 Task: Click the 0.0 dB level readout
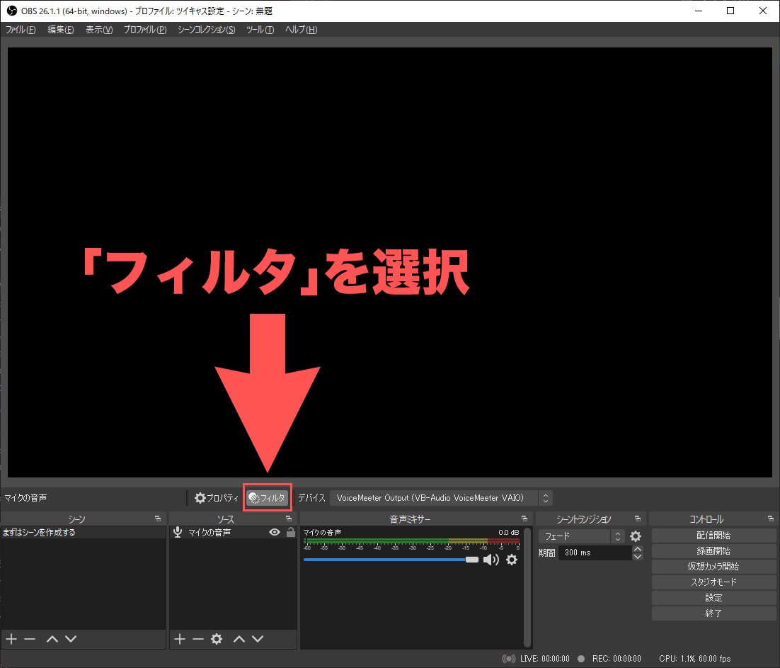tap(508, 532)
